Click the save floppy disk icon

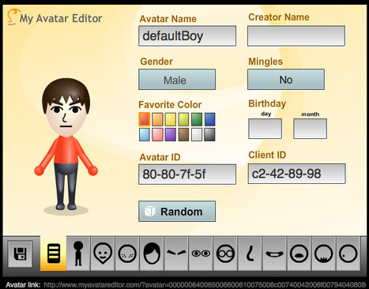click(21, 253)
